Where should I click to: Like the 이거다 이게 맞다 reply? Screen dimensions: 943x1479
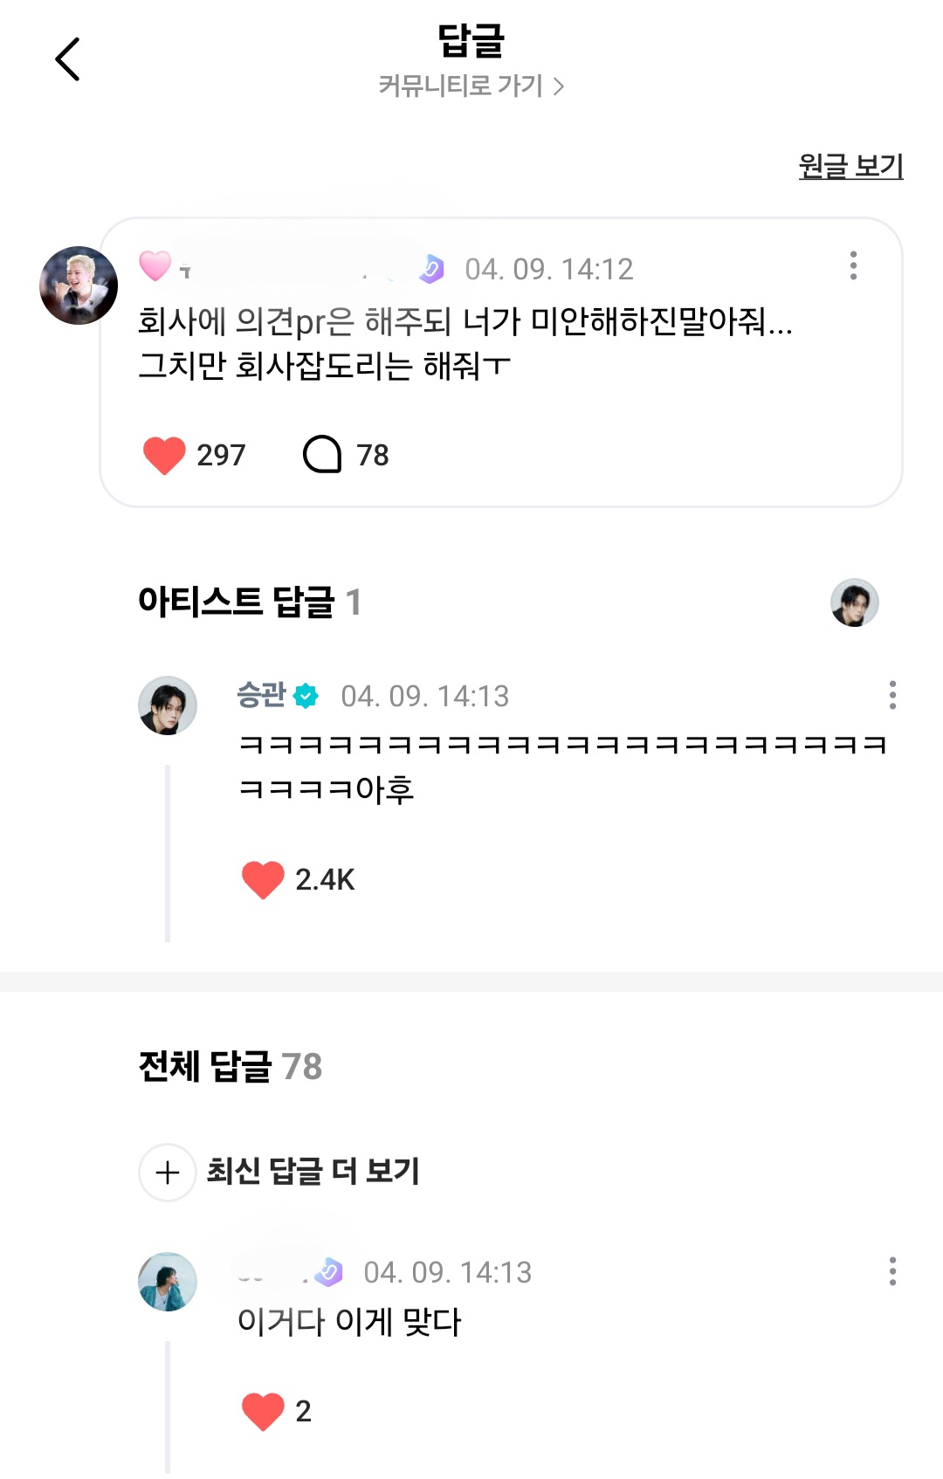tap(263, 1411)
